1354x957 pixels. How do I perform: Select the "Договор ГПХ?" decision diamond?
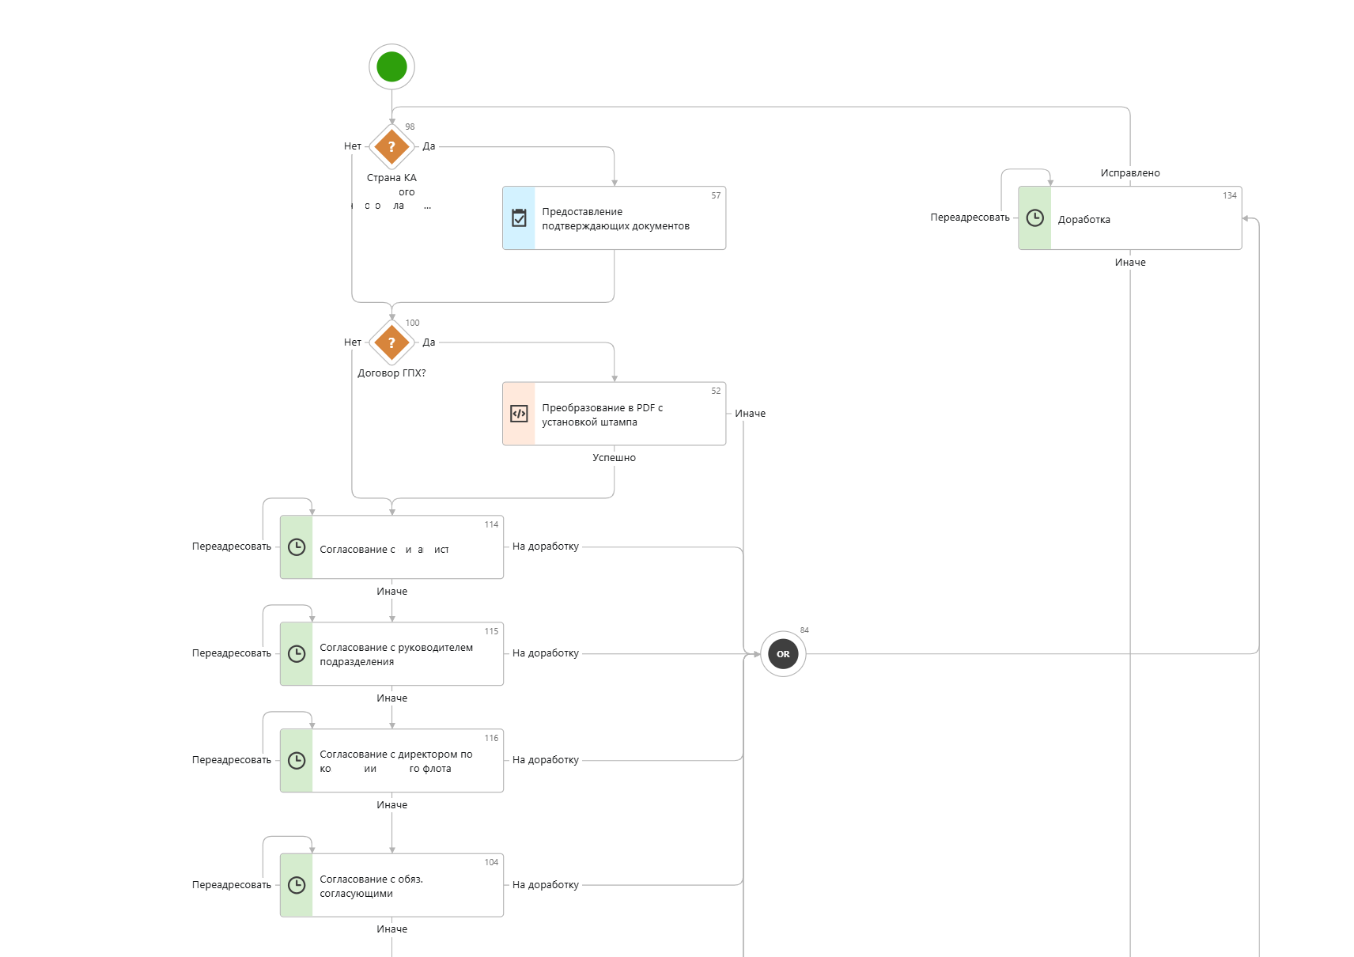coord(391,342)
